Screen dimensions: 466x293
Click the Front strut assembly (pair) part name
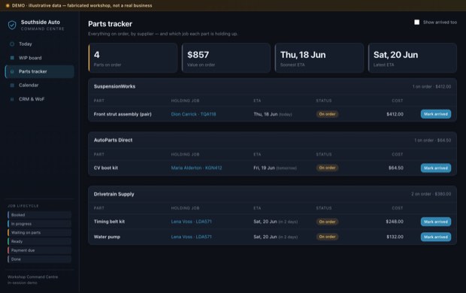(123, 114)
